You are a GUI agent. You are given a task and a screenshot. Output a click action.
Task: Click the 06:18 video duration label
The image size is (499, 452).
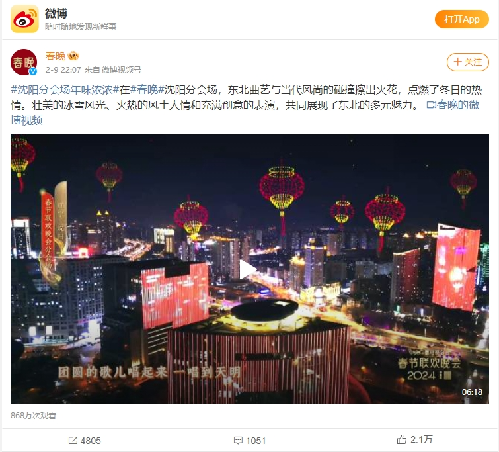tap(472, 392)
